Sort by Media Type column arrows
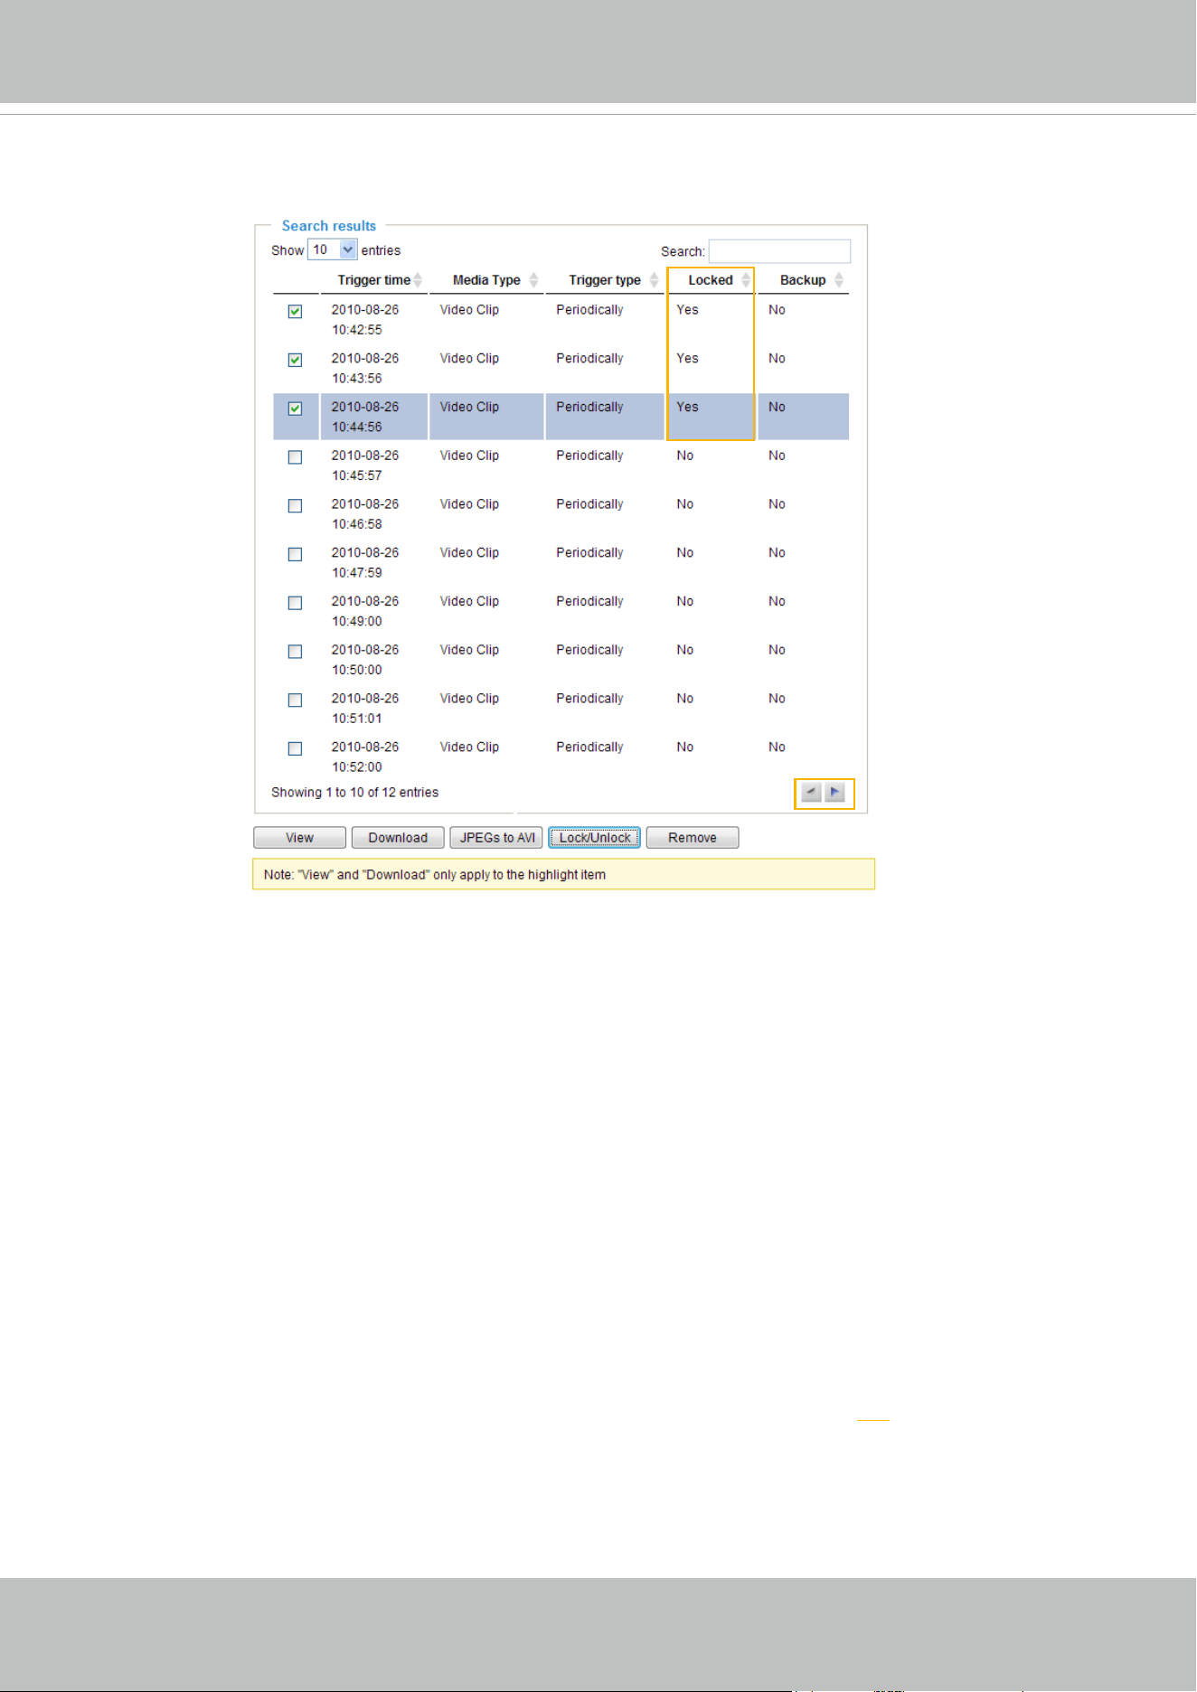The image size is (1197, 1692). 533,280
